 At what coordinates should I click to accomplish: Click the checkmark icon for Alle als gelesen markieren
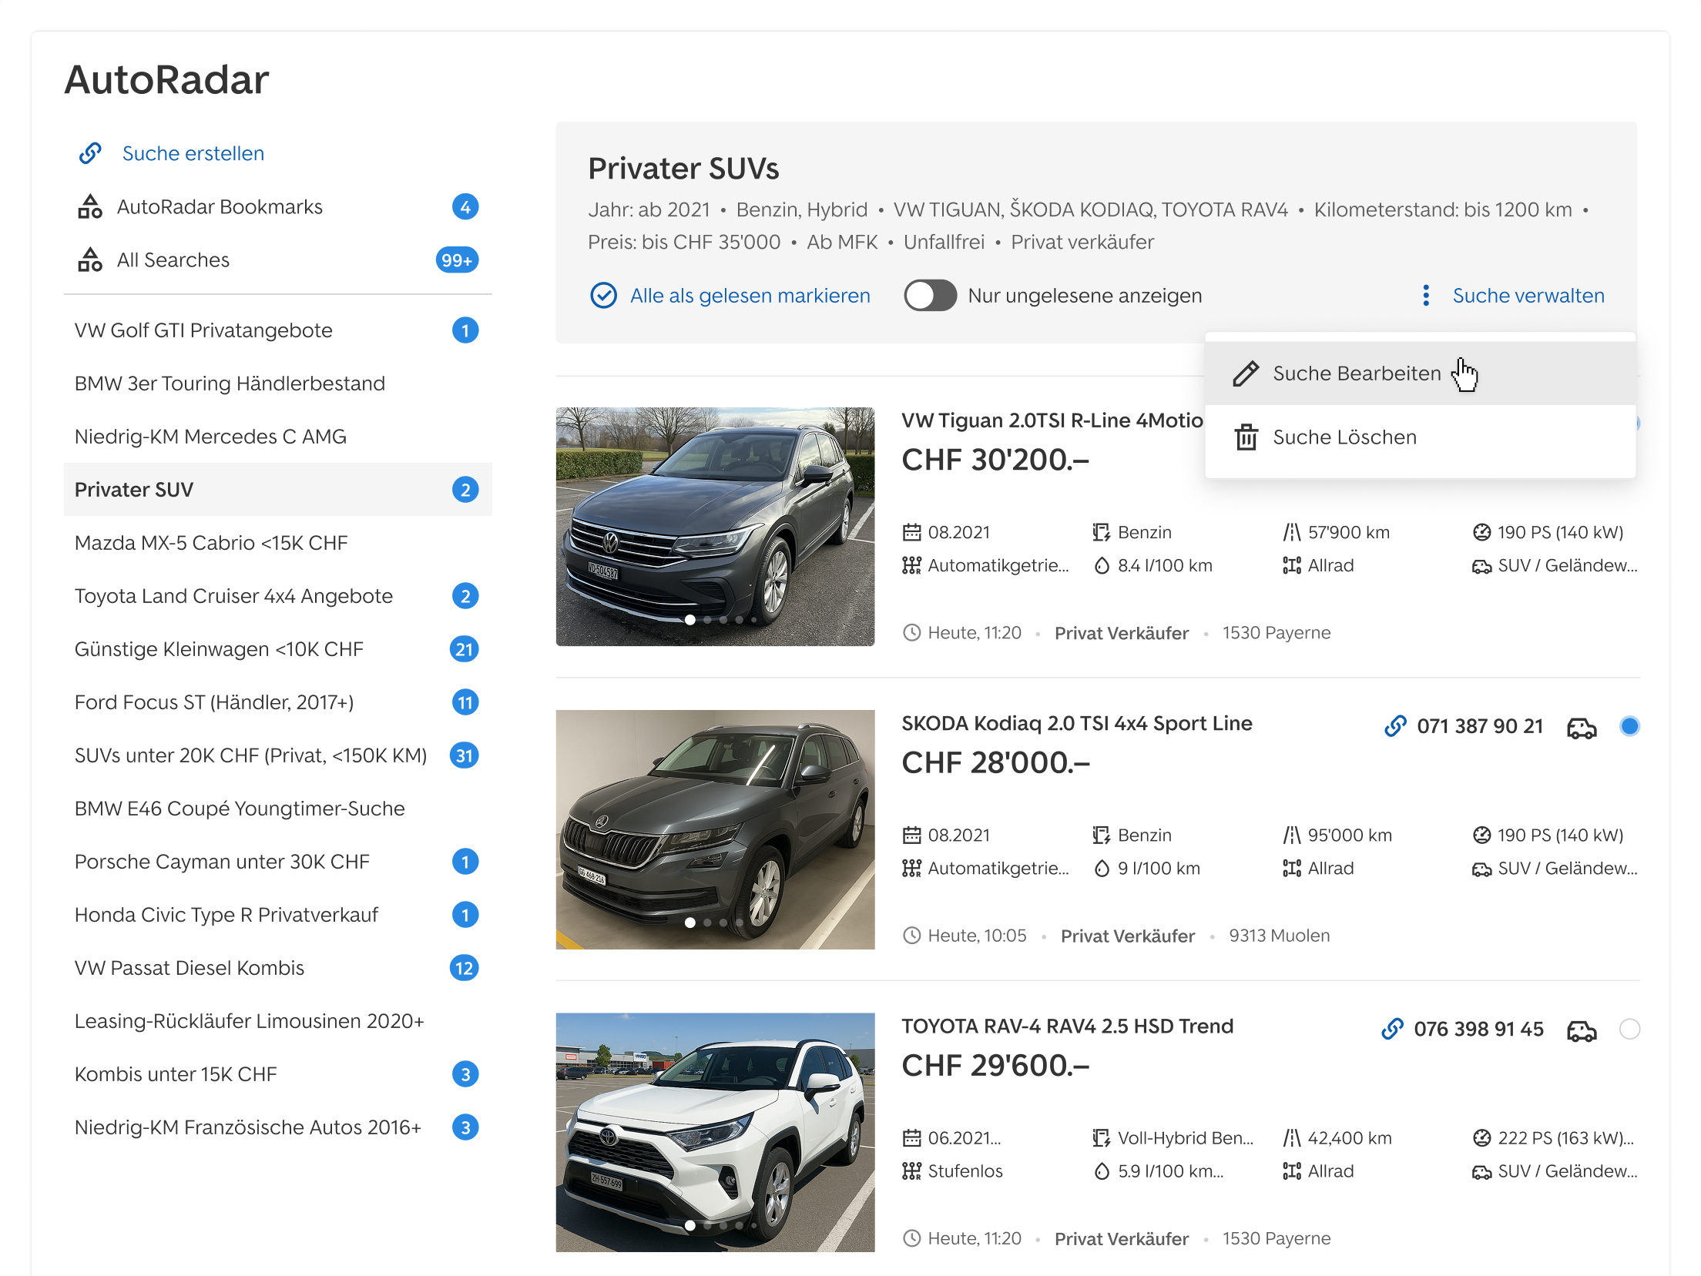pyautogui.click(x=603, y=295)
